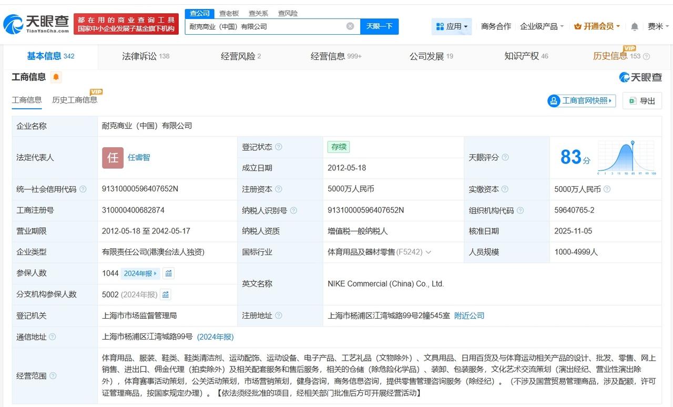Click the help icon beside 注册地址
Screen dimensions: 673x407
(x=279, y=316)
